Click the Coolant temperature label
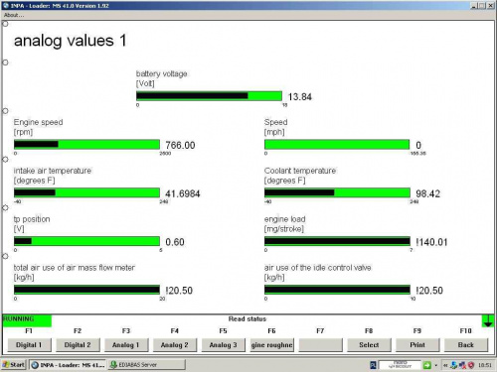The height and width of the screenshot is (372, 497). (300, 171)
